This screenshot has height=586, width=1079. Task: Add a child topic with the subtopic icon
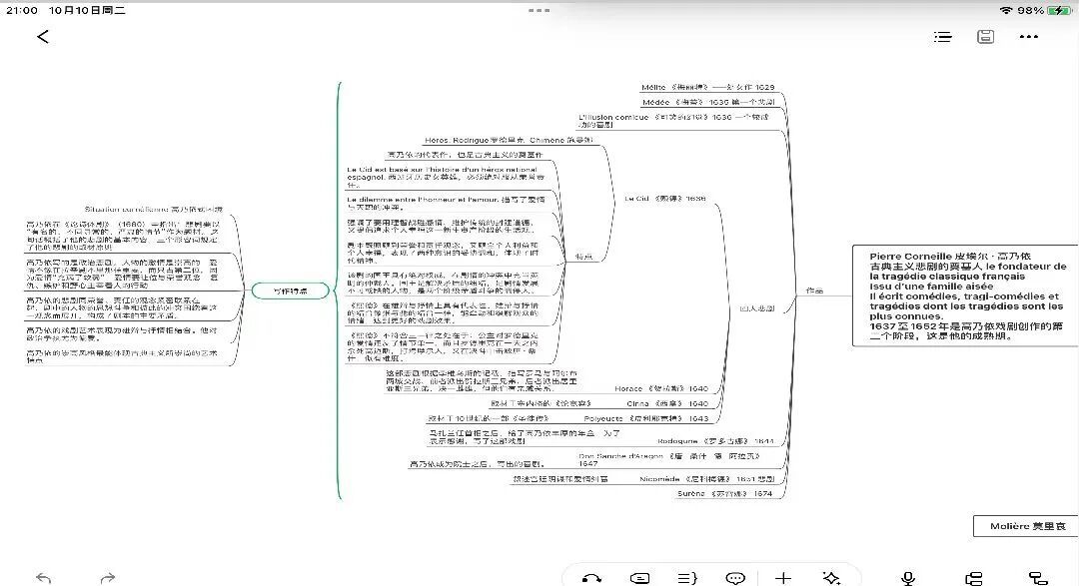tap(973, 577)
